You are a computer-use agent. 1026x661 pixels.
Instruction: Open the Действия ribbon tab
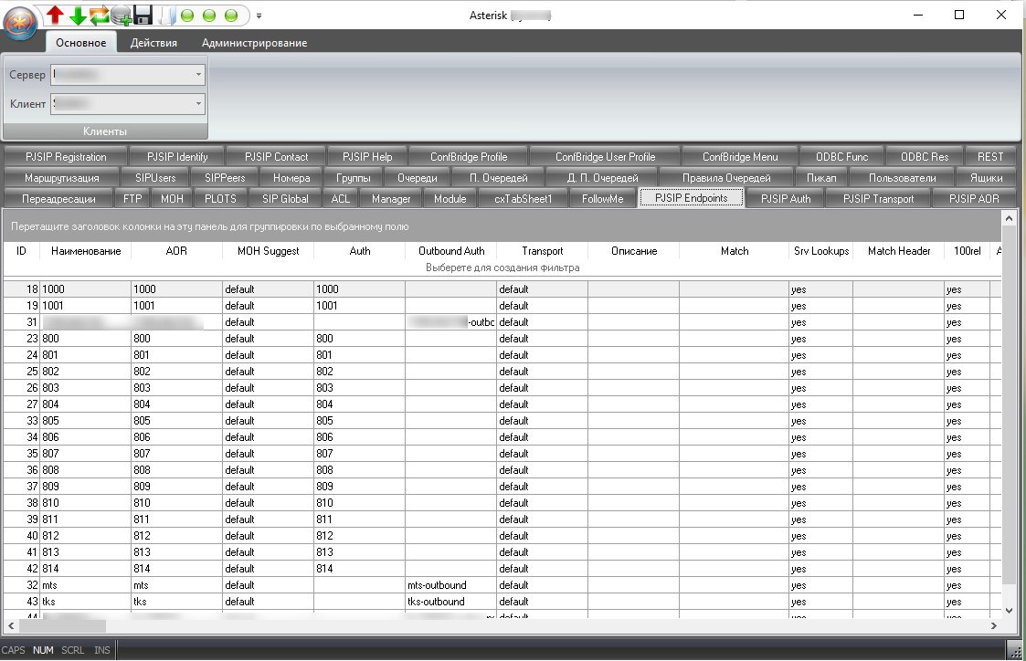(x=153, y=43)
